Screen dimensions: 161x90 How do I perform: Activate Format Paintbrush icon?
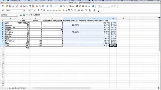pyautogui.click(x=47, y=6)
